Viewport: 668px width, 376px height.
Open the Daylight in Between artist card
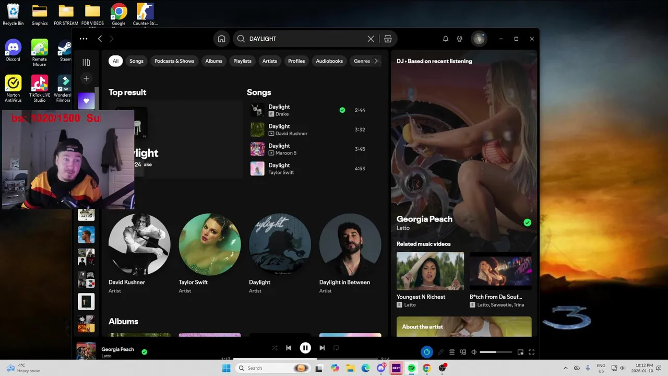350,254
